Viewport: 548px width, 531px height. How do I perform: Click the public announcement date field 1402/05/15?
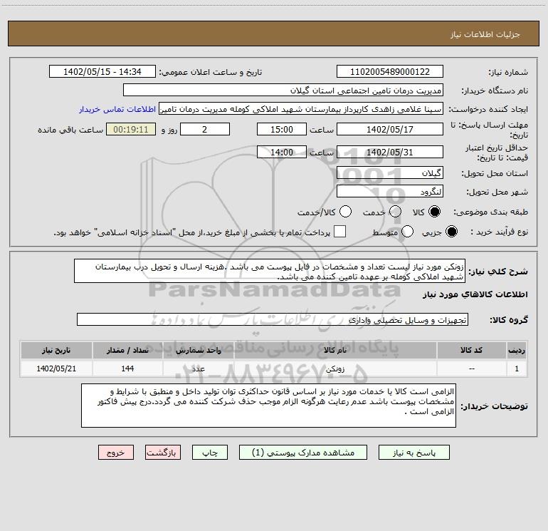pyautogui.click(x=102, y=72)
